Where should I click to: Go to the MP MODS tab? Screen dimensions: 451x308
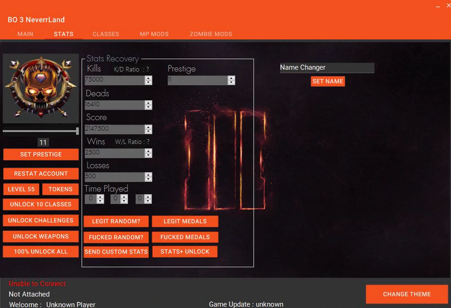(154, 34)
